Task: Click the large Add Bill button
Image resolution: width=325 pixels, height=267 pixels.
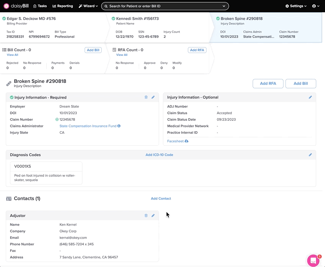Action: (300, 84)
